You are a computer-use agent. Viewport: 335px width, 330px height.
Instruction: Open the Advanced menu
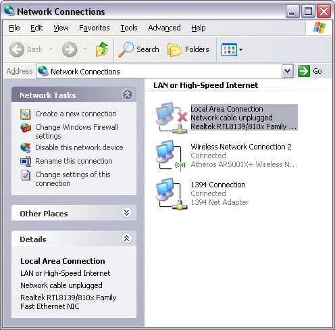coord(164,28)
